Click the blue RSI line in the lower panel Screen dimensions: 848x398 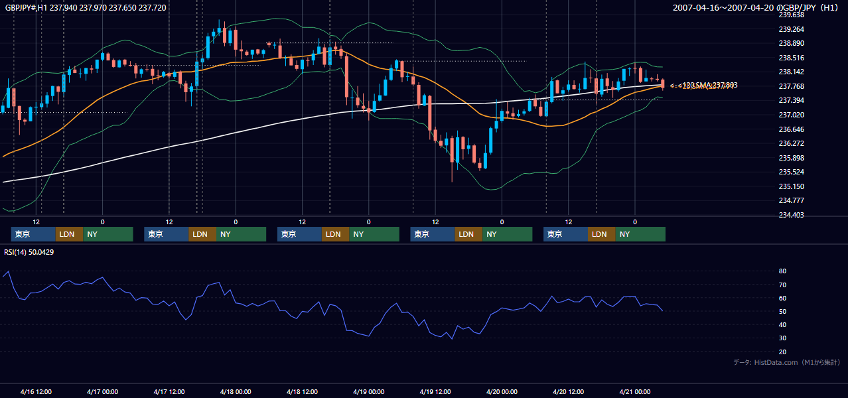click(x=332, y=304)
